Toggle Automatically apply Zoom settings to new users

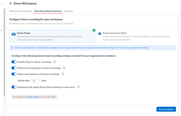[x=14, y=87]
